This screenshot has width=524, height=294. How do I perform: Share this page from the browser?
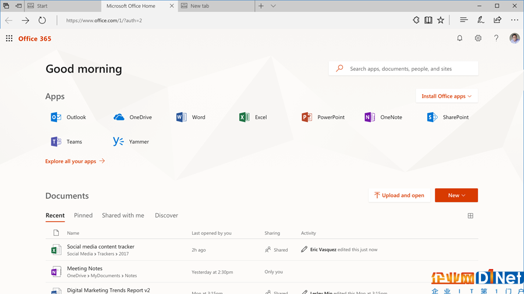click(497, 20)
